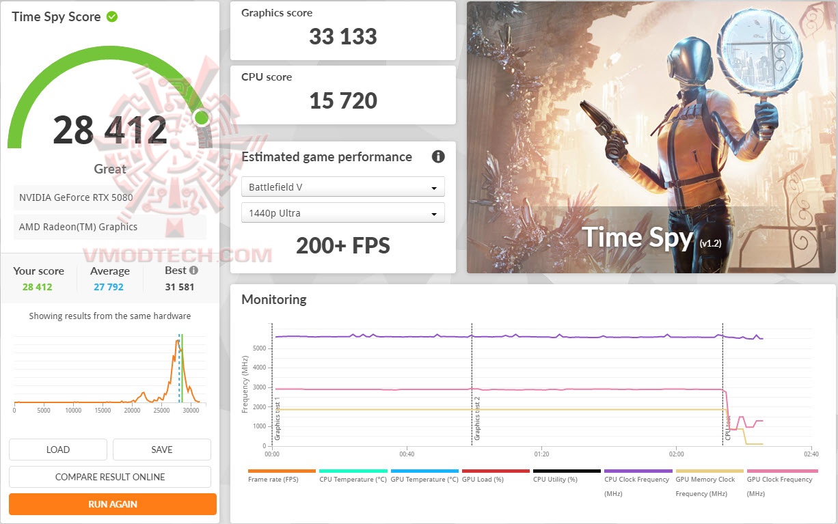Click the Time Spy score 28 412
Viewport: 838px width, 524px height.
coord(110,130)
